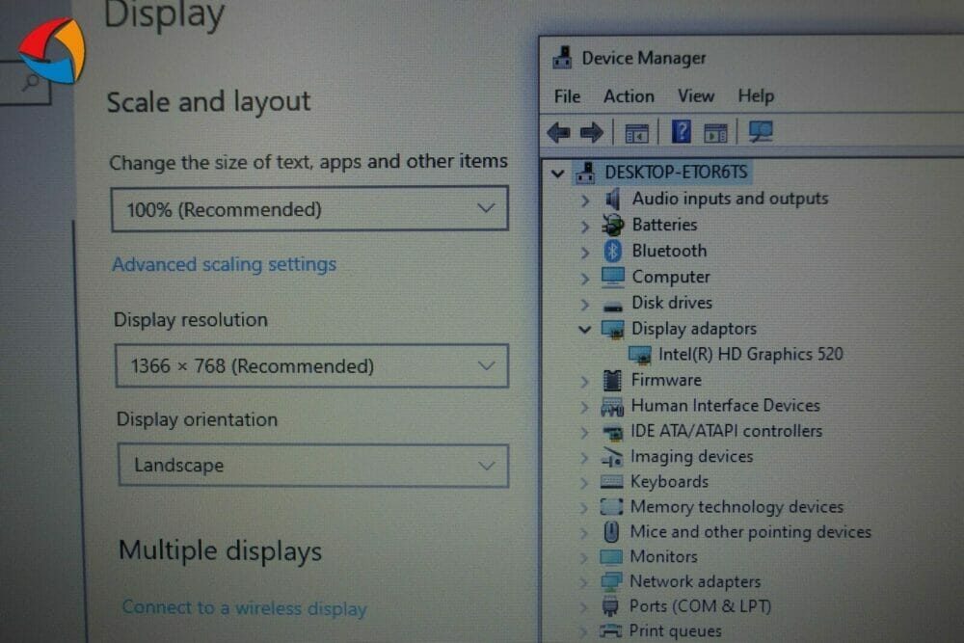This screenshot has width=964, height=643.
Task: Collapse the Display adaptors node
Action: (585, 330)
